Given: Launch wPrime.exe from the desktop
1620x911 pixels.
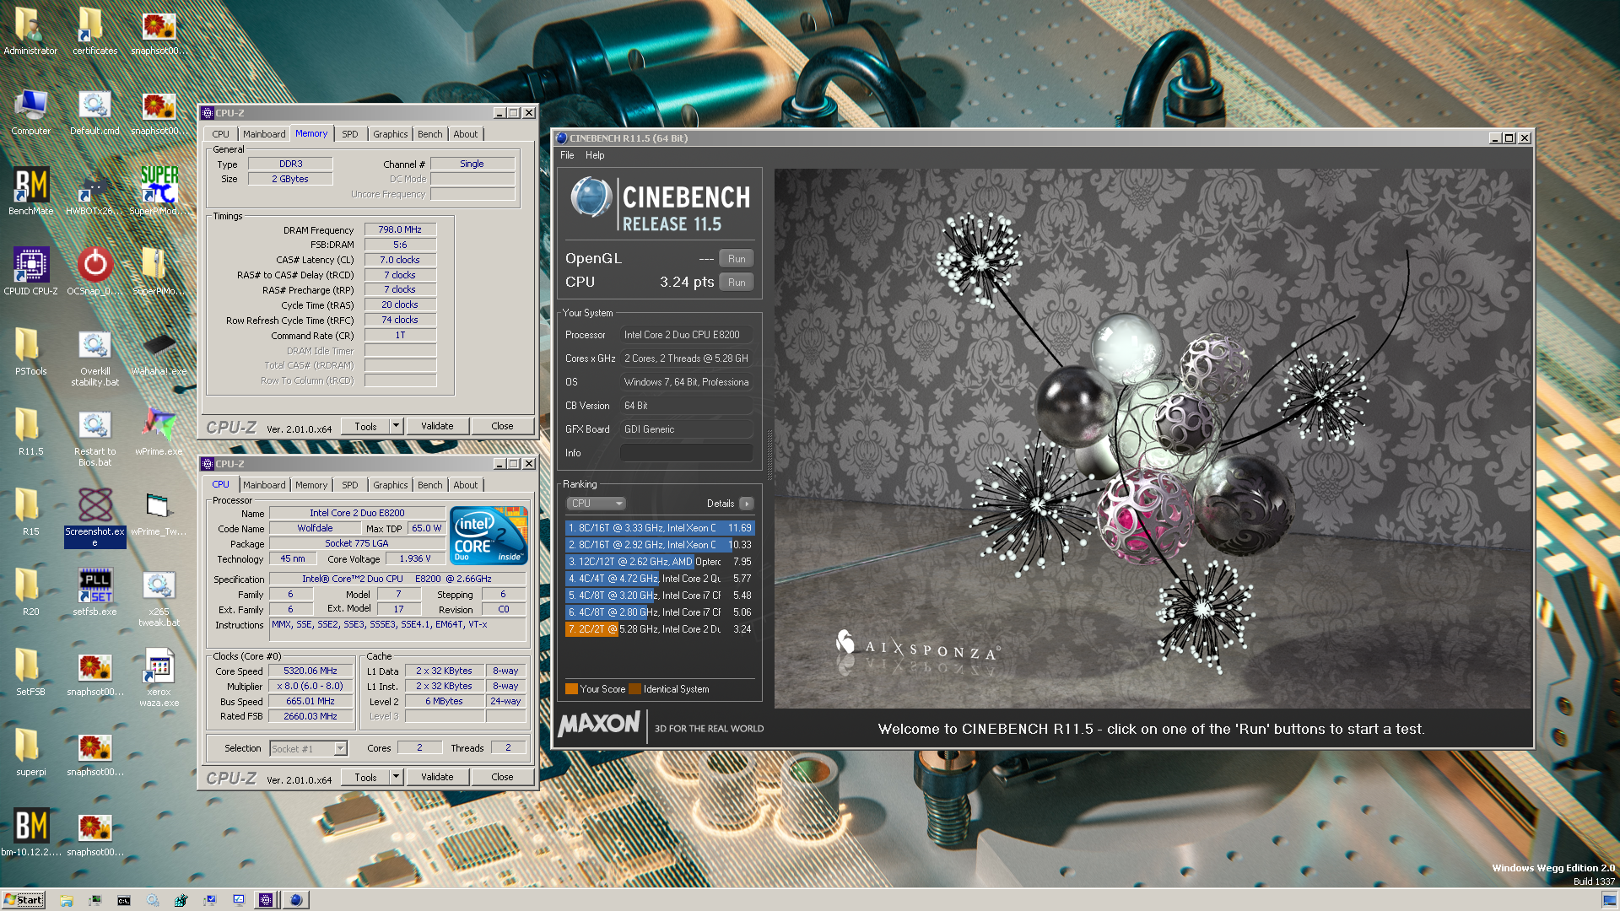Looking at the screenshot, I should pyautogui.click(x=159, y=432).
